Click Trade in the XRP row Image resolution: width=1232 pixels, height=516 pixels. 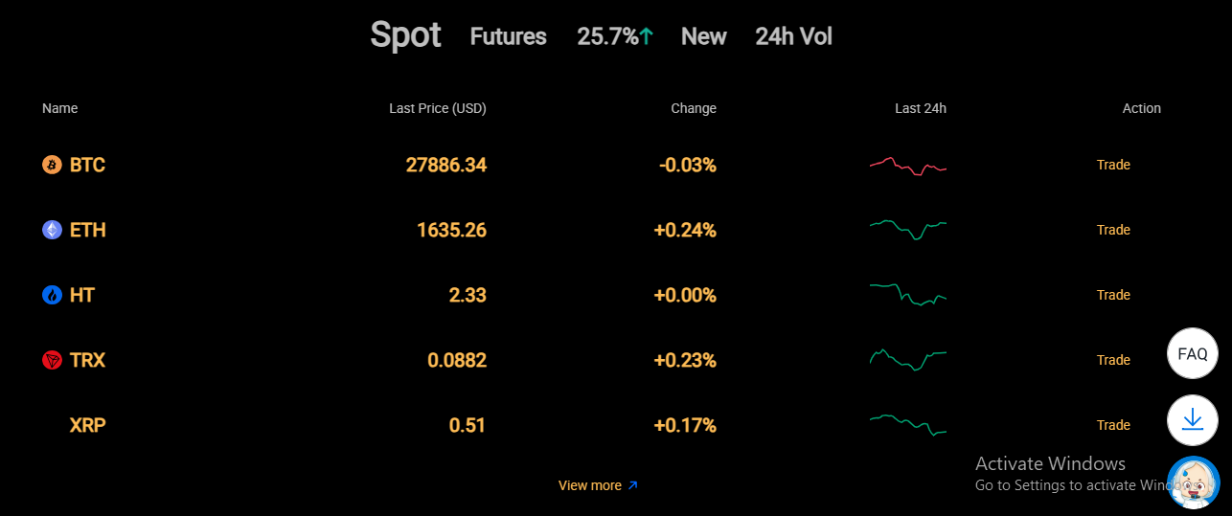click(1113, 425)
